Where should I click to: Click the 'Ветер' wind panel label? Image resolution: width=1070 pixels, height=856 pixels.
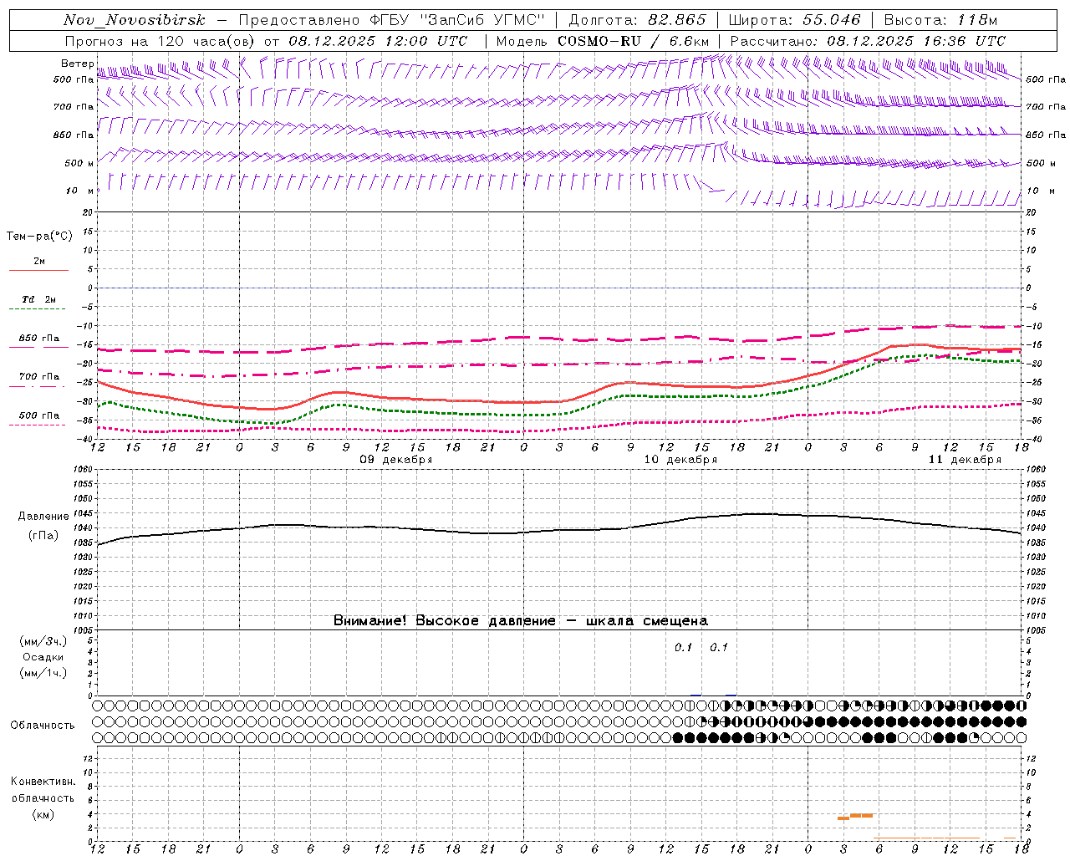coord(78,64)
